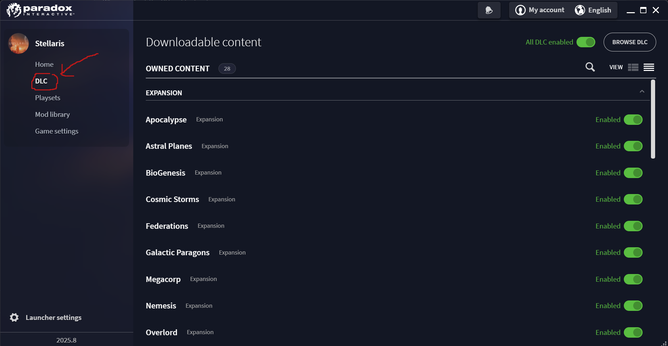This screenshot has width=668, height=346.
Task: Click the BioGenesis expansion name
Action: click(x=165, y=173)
